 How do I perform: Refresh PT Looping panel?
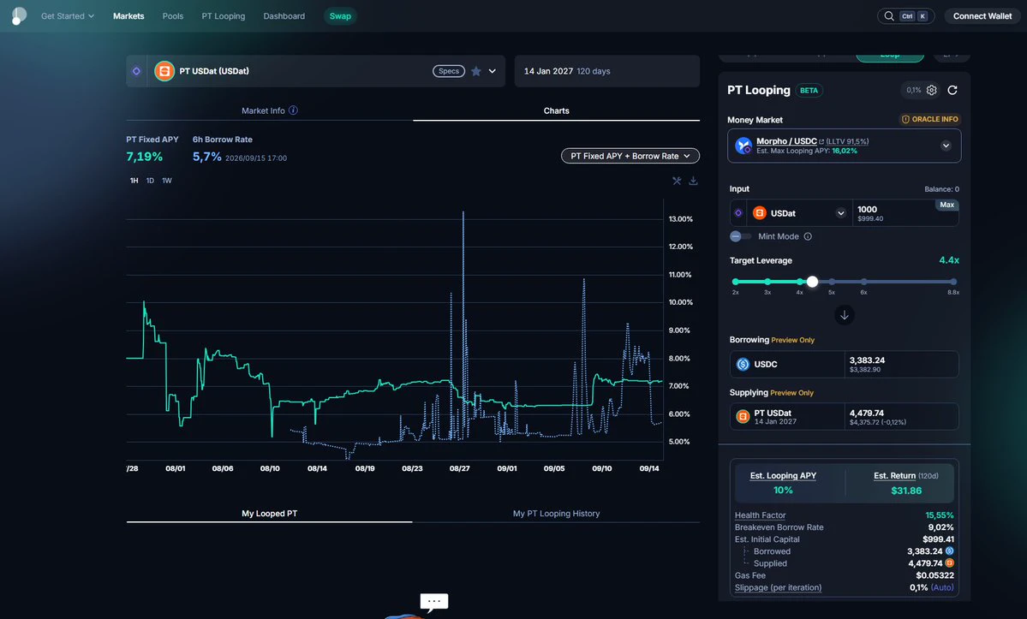pos(952,90)
